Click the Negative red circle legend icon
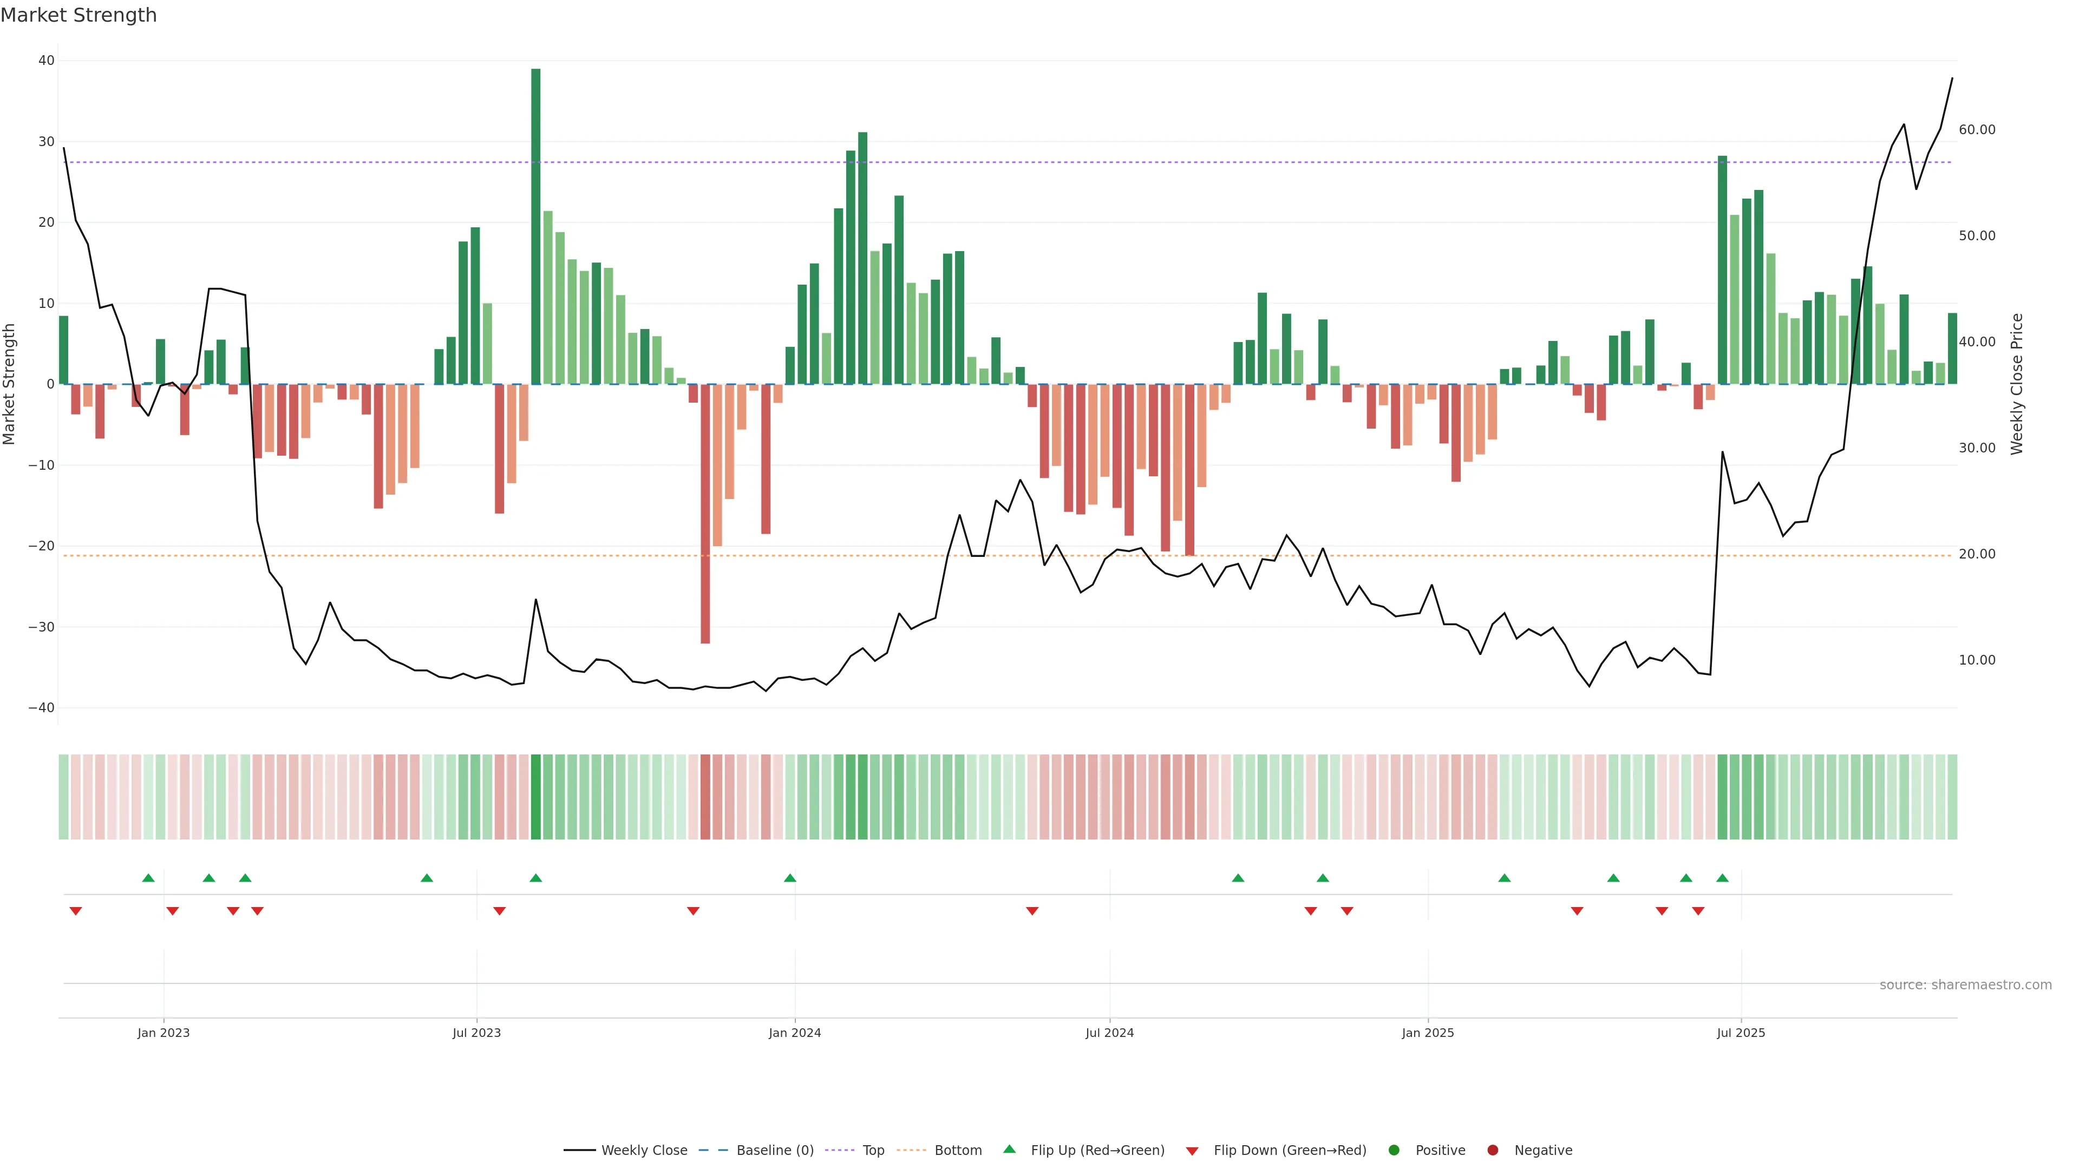The height and width of the screenshot is (1169, 2079). point(1492,1150)
